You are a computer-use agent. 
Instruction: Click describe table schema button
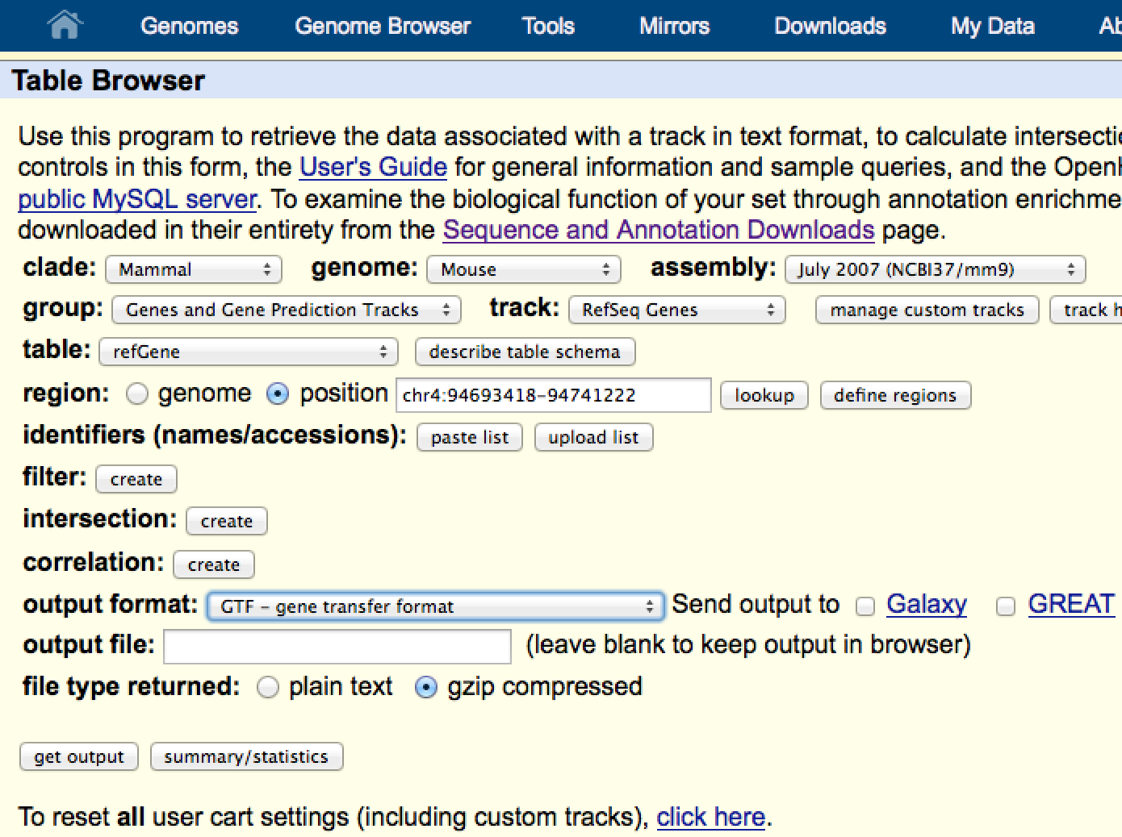525,352
